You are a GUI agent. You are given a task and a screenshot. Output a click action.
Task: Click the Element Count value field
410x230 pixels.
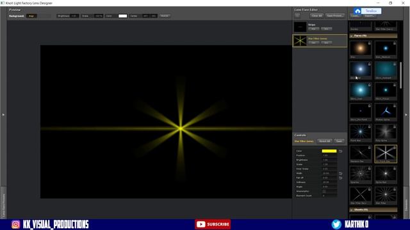coord(329,195)
